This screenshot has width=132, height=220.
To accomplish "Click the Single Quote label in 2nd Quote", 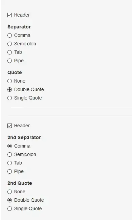I will (28, 208).
